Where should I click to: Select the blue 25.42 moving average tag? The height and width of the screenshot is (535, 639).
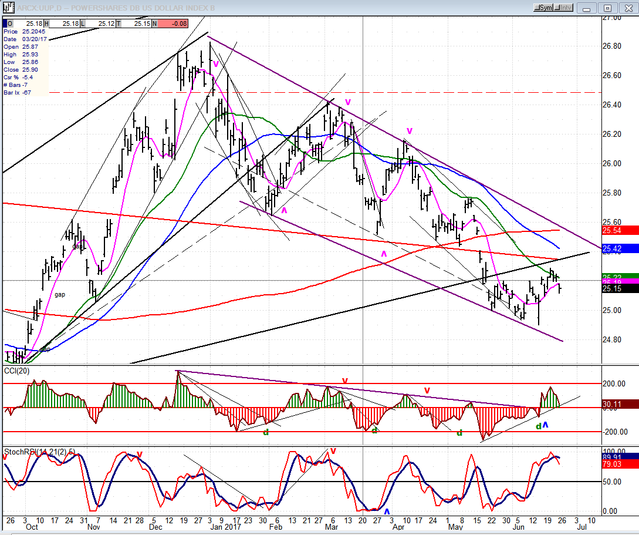click(620, 248)
